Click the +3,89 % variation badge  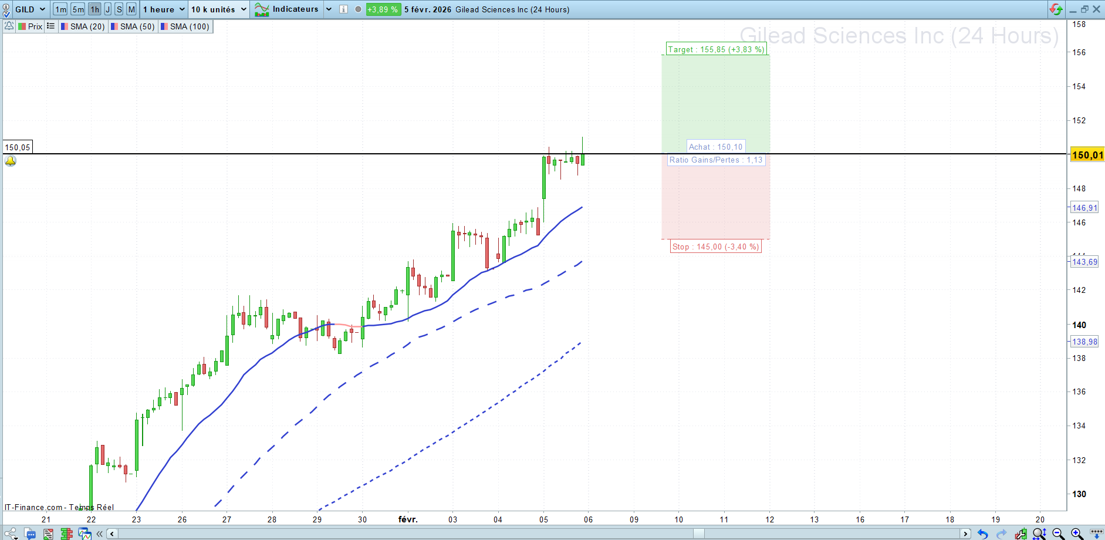point(383,9)
